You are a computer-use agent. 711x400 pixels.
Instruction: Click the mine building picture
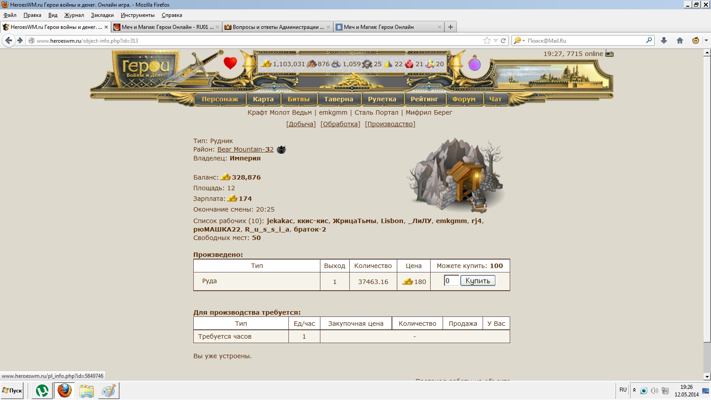coord(455,175)
